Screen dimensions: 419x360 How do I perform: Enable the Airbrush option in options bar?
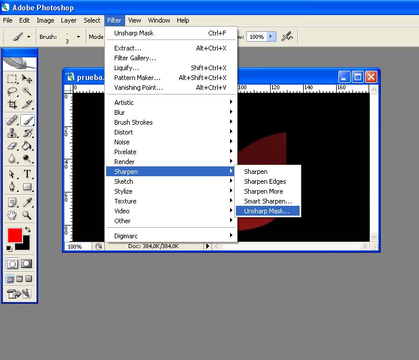pyautogui.click(x=287, y=37)
